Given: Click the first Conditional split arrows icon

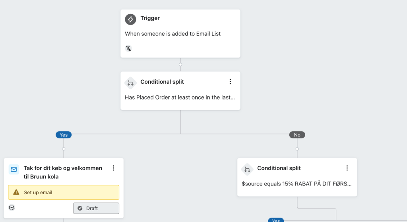Looking at the screenshot, I should (x=130, y=83).
